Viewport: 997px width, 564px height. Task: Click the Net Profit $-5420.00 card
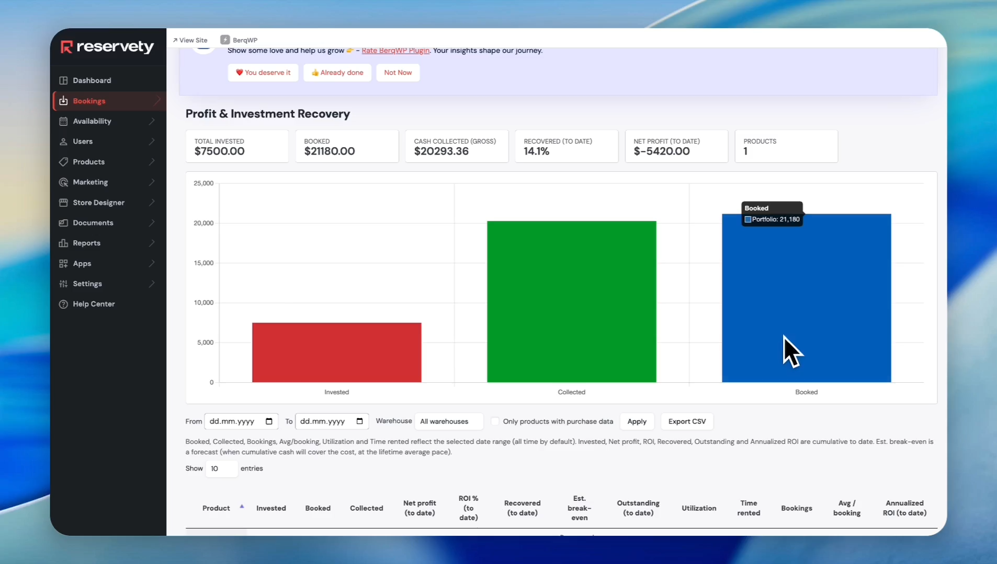click(676, 146)
